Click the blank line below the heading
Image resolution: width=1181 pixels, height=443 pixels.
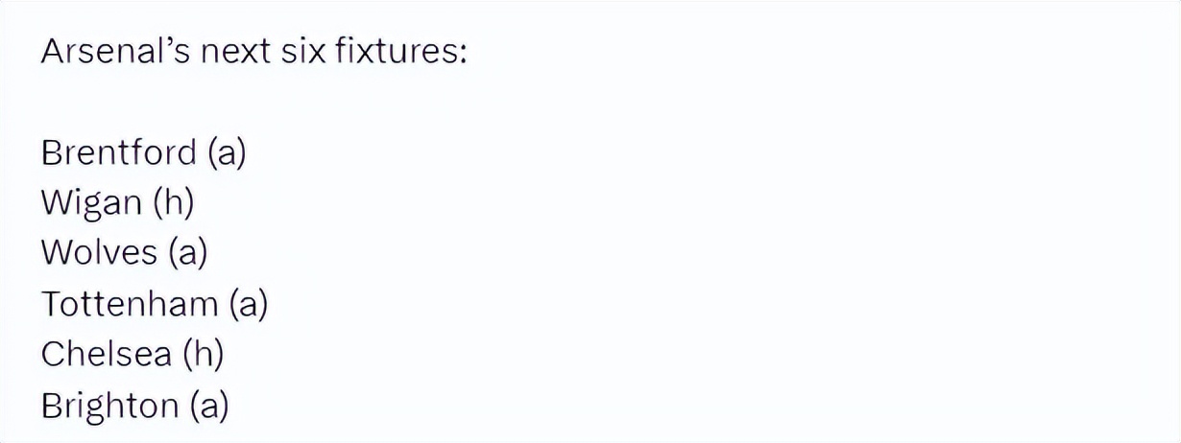pos(288,101)
